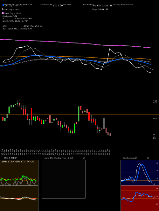Click the white 50 Day legend swatch

[3, 9]
